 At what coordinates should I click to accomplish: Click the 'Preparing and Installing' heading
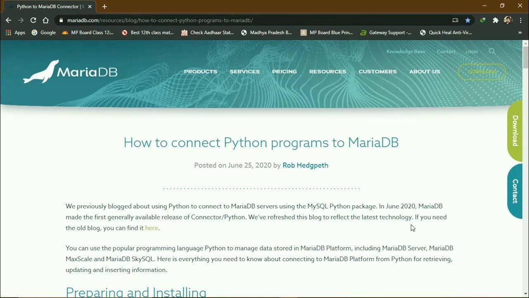[x=136, y=292]
